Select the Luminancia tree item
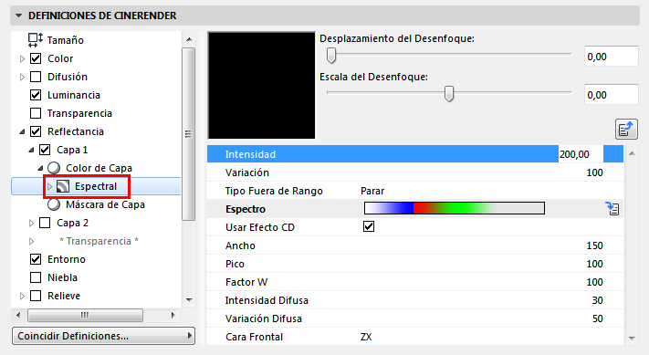Viewport: 649px width, 355px height. point(74,95)
